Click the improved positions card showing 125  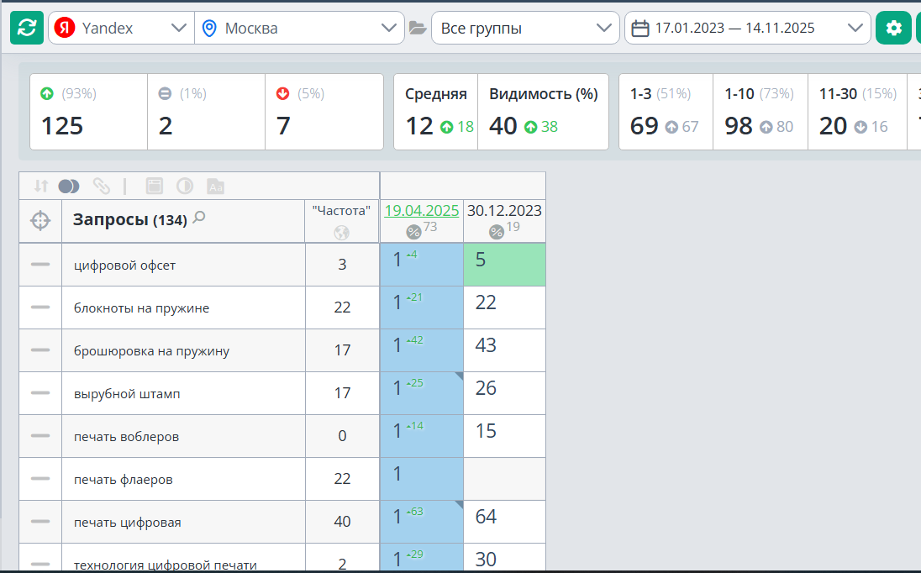point(89,112)
